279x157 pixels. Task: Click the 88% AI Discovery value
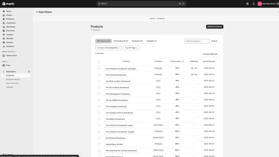click(x=177, y=144)
